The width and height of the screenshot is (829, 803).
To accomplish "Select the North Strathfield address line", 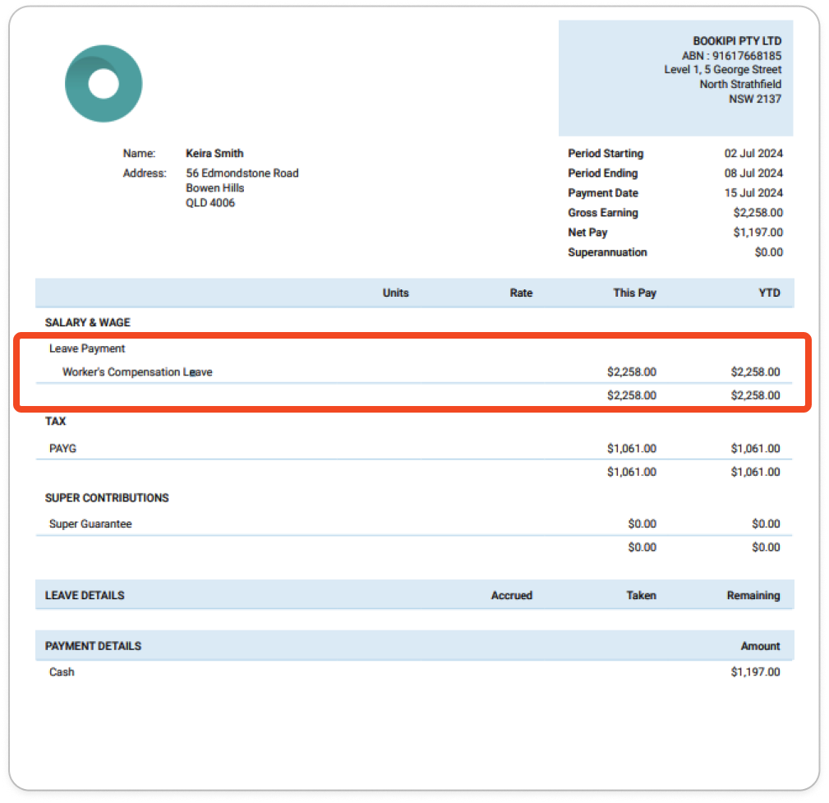I will coord(740,84).
